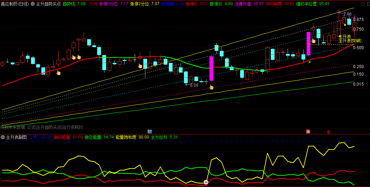Click the 主力拉升: 5.31 readout
The width and height of the screenshot is (370, 187).
[x=164, y=137]
